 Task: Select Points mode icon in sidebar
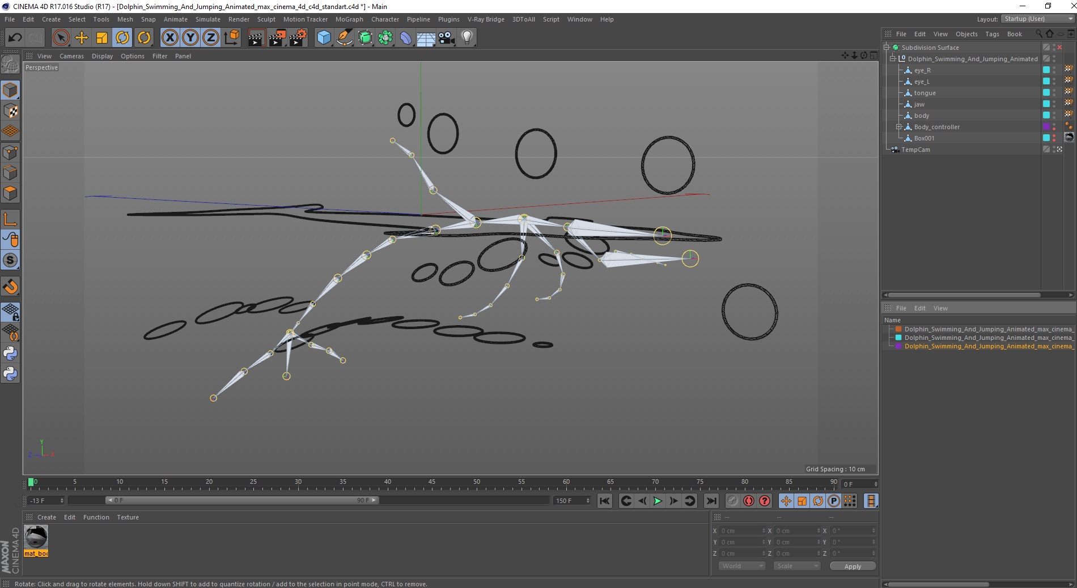[10, 152]
